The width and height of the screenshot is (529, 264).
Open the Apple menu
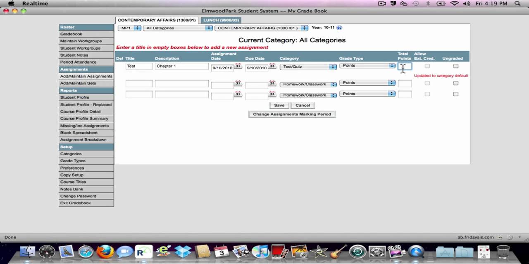tap(11, 3)
